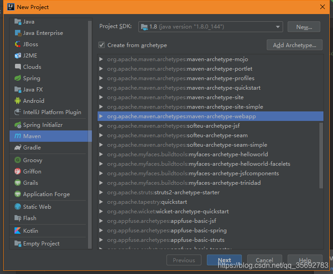Viewport: 333px width, 274px height.
Task: Select Spring Initializr label
Action: pyautogui.click(x=43, y=125)
